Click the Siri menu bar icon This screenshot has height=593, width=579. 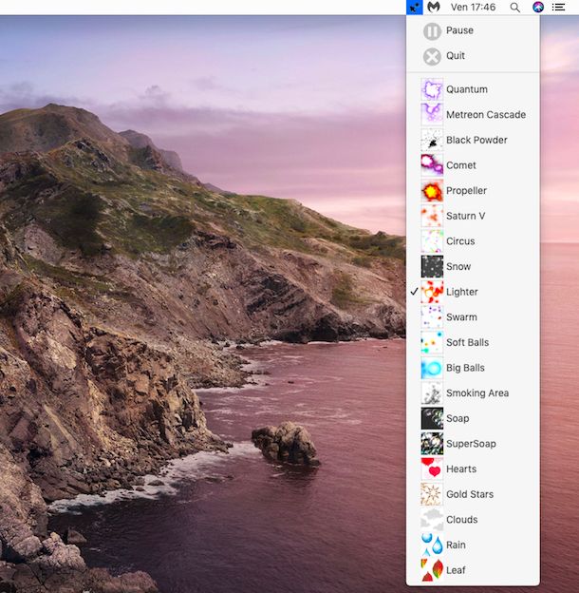(x=537, y=7)
